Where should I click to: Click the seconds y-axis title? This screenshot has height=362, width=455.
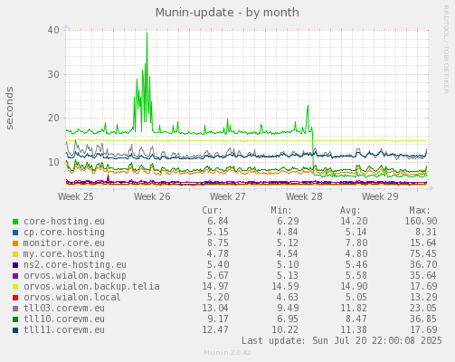click(10, 109)
